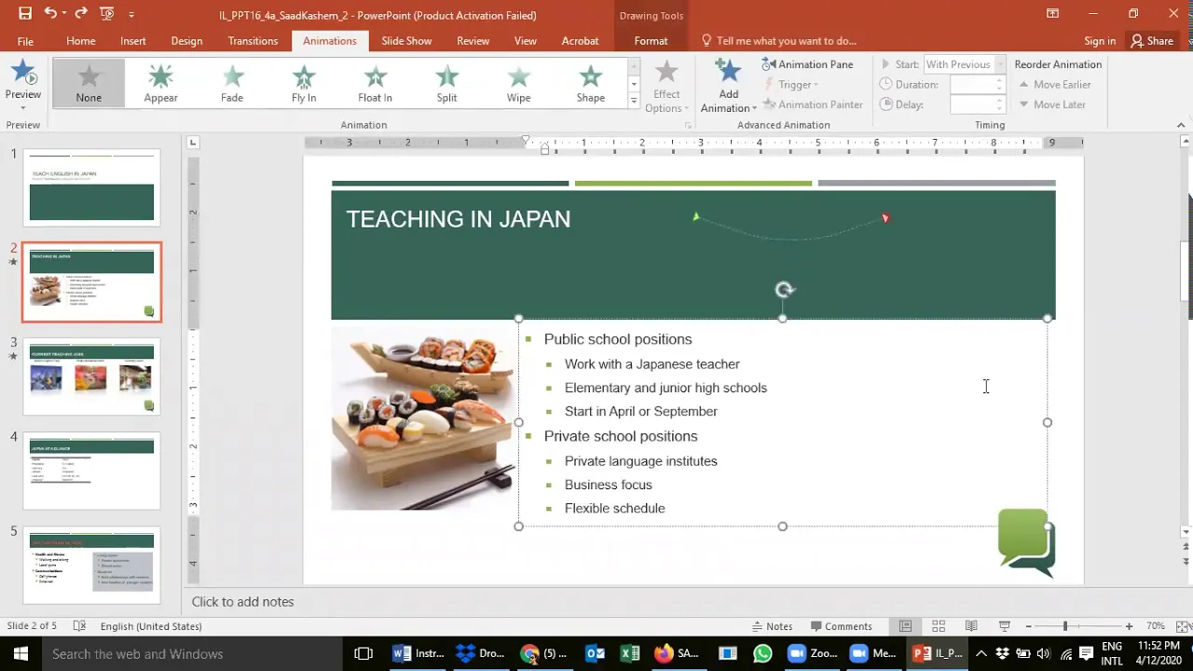1193x671 pixels.
Task: Click the zoom slider handle
Action: point(1064,626)
